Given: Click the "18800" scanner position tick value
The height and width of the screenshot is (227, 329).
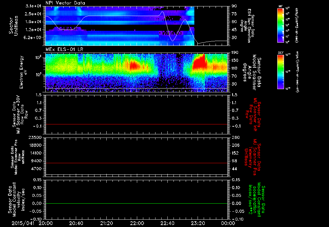Looking at the screenshot, I should [35, 145].
